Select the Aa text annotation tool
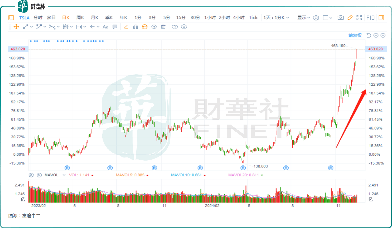 pos(105,27)
